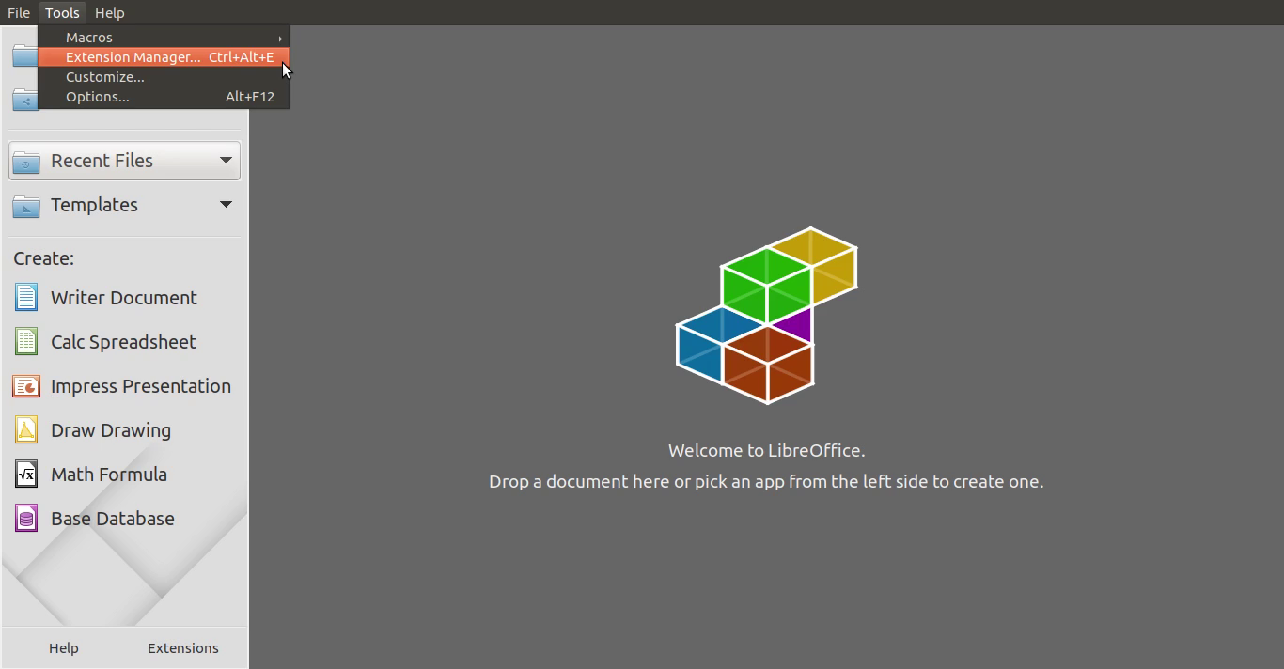
Task: Open Options... from the Tools menu
Action: (x=164, y=97)
